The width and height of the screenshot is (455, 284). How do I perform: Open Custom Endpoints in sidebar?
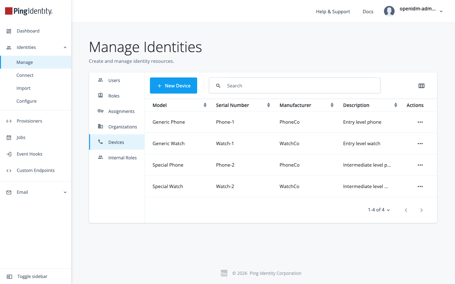[36, 170]
